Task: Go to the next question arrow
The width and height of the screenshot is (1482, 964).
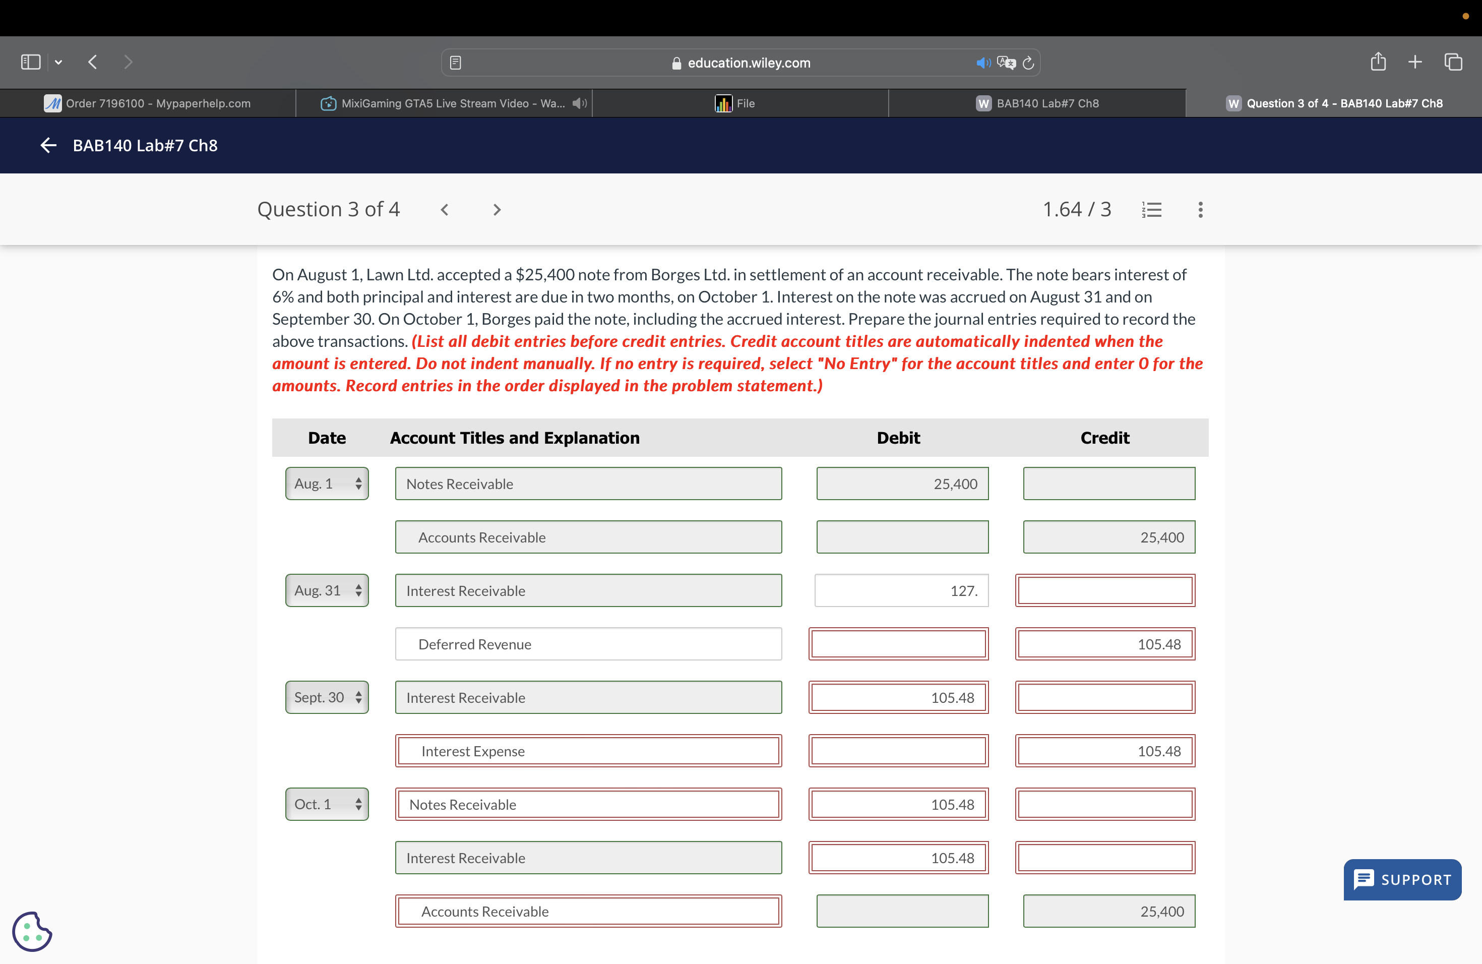Action: [x=497, y=210]
